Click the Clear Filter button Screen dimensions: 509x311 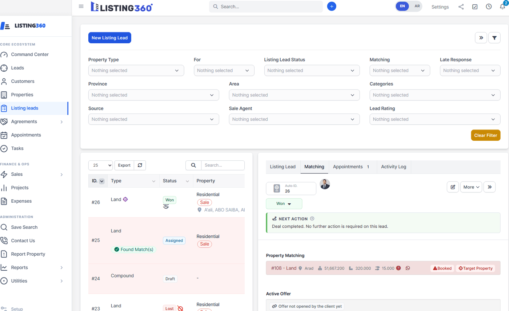[486, 135]
